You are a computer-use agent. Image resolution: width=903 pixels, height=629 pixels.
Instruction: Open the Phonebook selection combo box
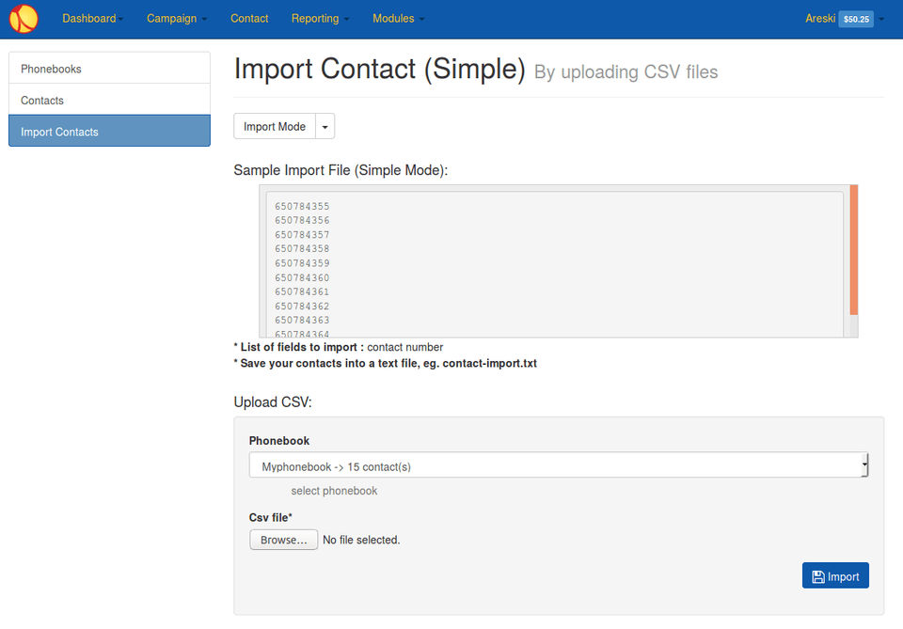click(559, 466)
